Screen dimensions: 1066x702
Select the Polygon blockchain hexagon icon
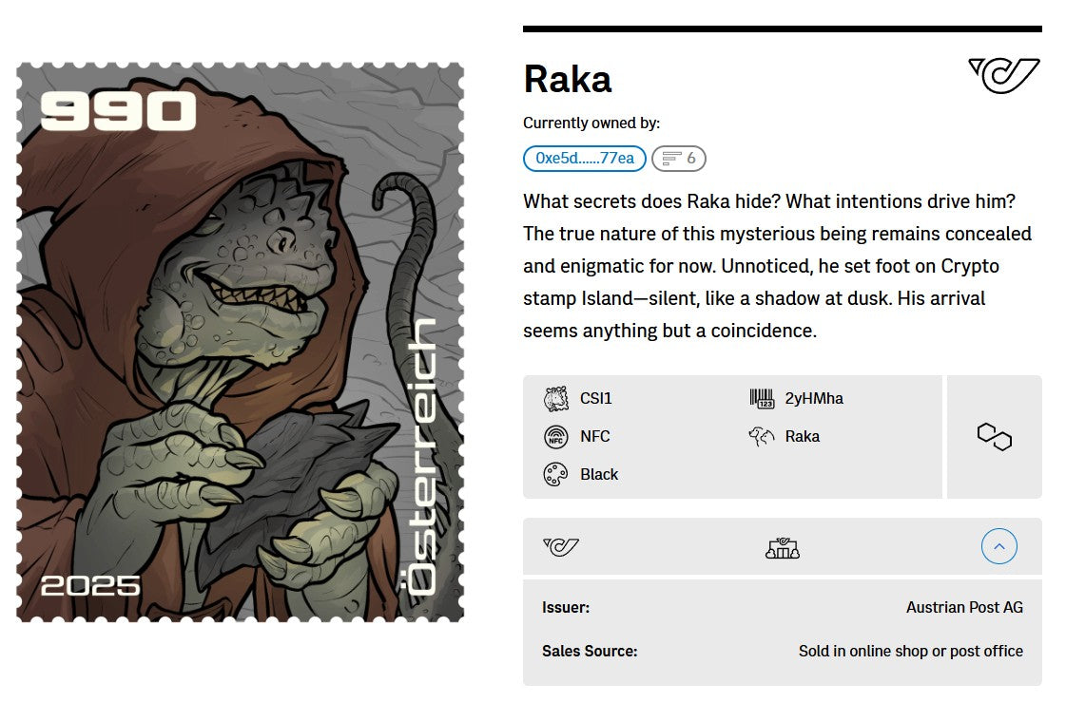[994, 436]
